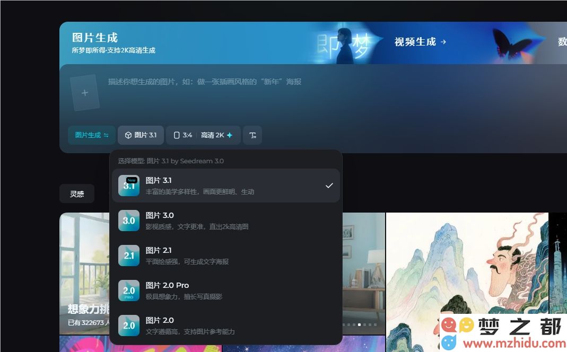Open the 想象力 challenge banner thumbnail

[85, 274]
